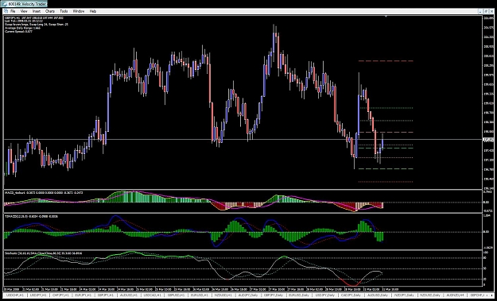The height and width of the screenshot is (301, 497).
Task: Click the chart window icon beside File
Action: coord(6,11)
